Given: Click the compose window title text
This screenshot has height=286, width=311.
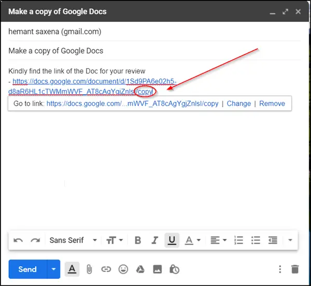Looking at the screenshot, I should pyautogui.click(x=58, y=12).
